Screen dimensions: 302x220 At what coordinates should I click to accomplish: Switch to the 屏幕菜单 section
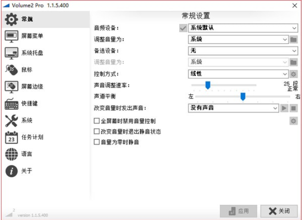click(x=32, y=36)
